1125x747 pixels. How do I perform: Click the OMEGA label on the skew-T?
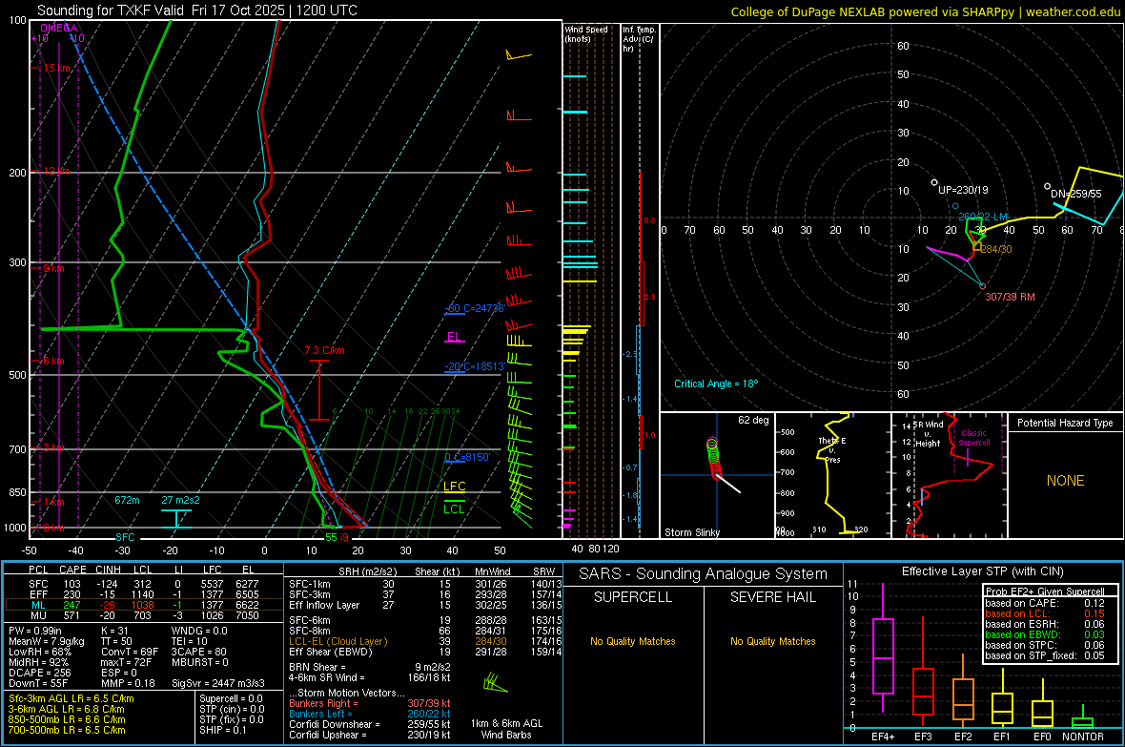[59, 28]
